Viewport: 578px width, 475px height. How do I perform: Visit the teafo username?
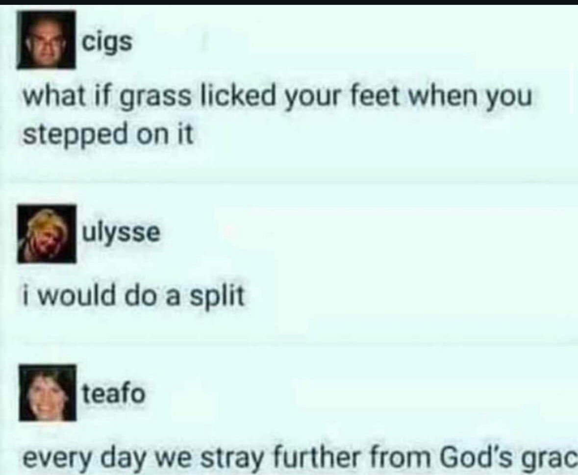coord(114,393)
